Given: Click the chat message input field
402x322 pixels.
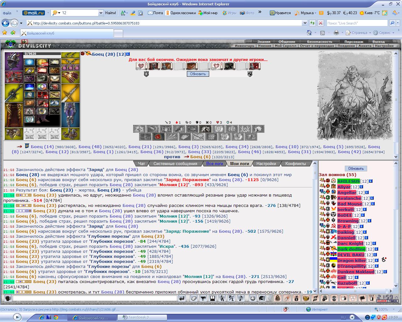Looking at the screenshot, I should pos(95,298).
